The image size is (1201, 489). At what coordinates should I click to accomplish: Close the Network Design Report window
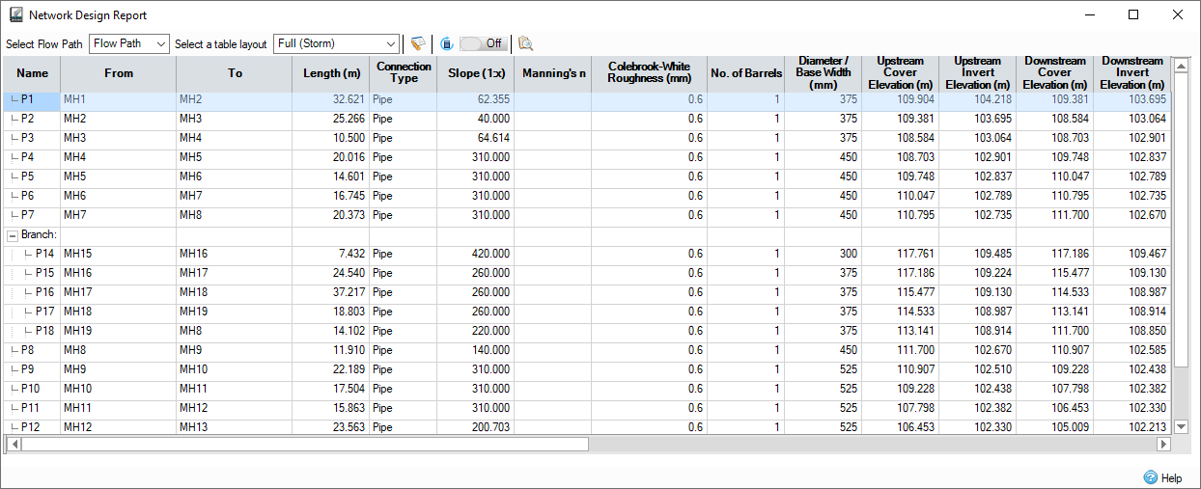pyautogui.click(x=1177, y=14)
